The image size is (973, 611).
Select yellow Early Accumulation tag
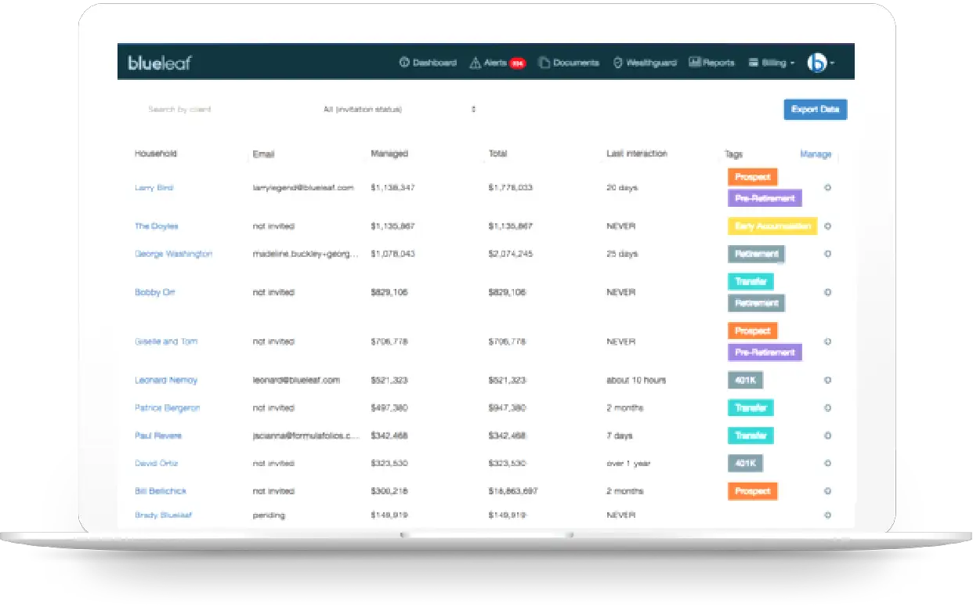(x=772, y=226)
